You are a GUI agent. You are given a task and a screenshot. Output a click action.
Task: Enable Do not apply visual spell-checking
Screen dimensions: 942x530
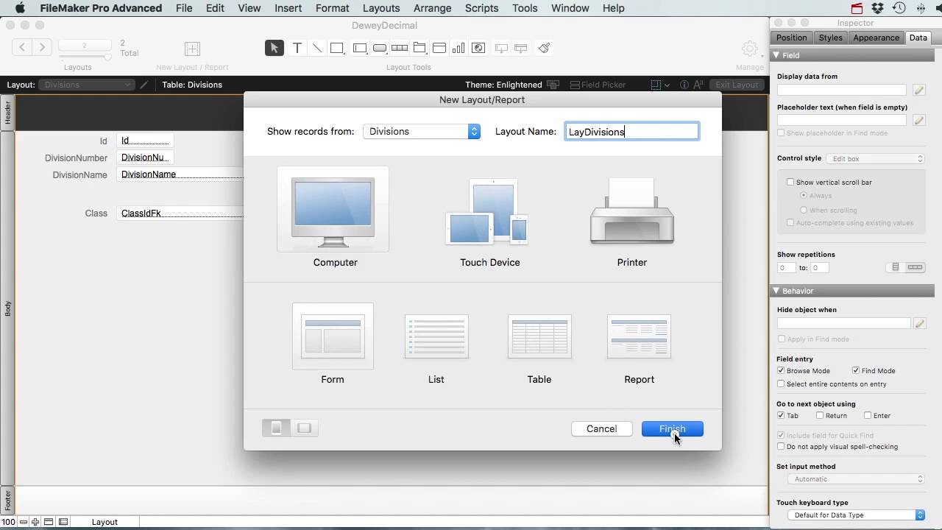[x=781, y=447]
